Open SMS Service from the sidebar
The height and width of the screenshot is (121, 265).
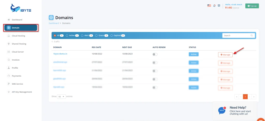[17, 84]
